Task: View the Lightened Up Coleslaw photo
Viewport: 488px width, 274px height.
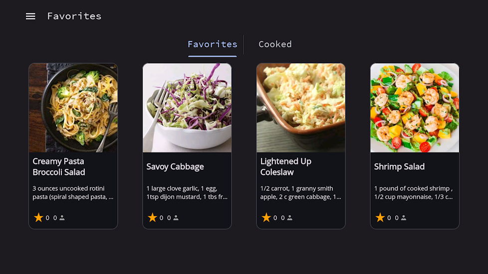Action: pos(301,108)
